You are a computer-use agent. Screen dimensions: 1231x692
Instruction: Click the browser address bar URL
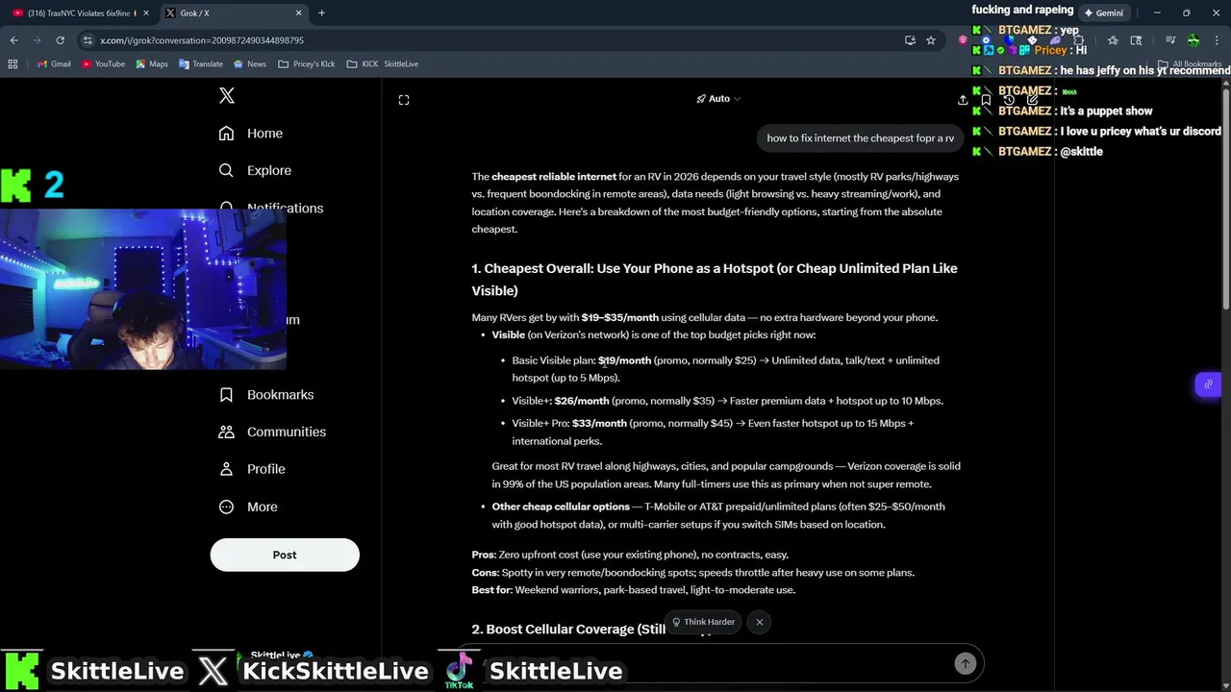202,40
